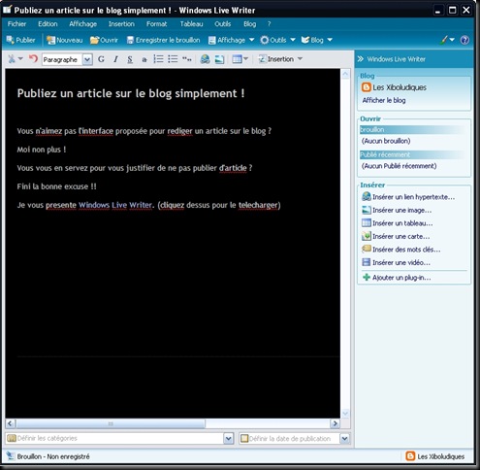Click Insérer un lien hypertexte in sidebar

[408, 197]
